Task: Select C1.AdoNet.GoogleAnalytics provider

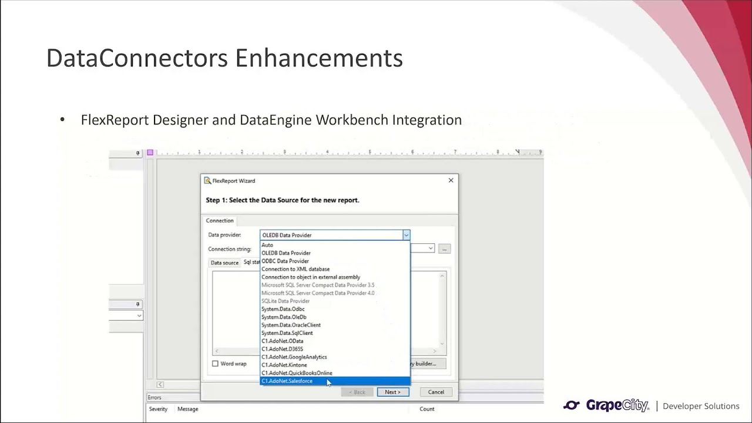Action: point(335,357)
